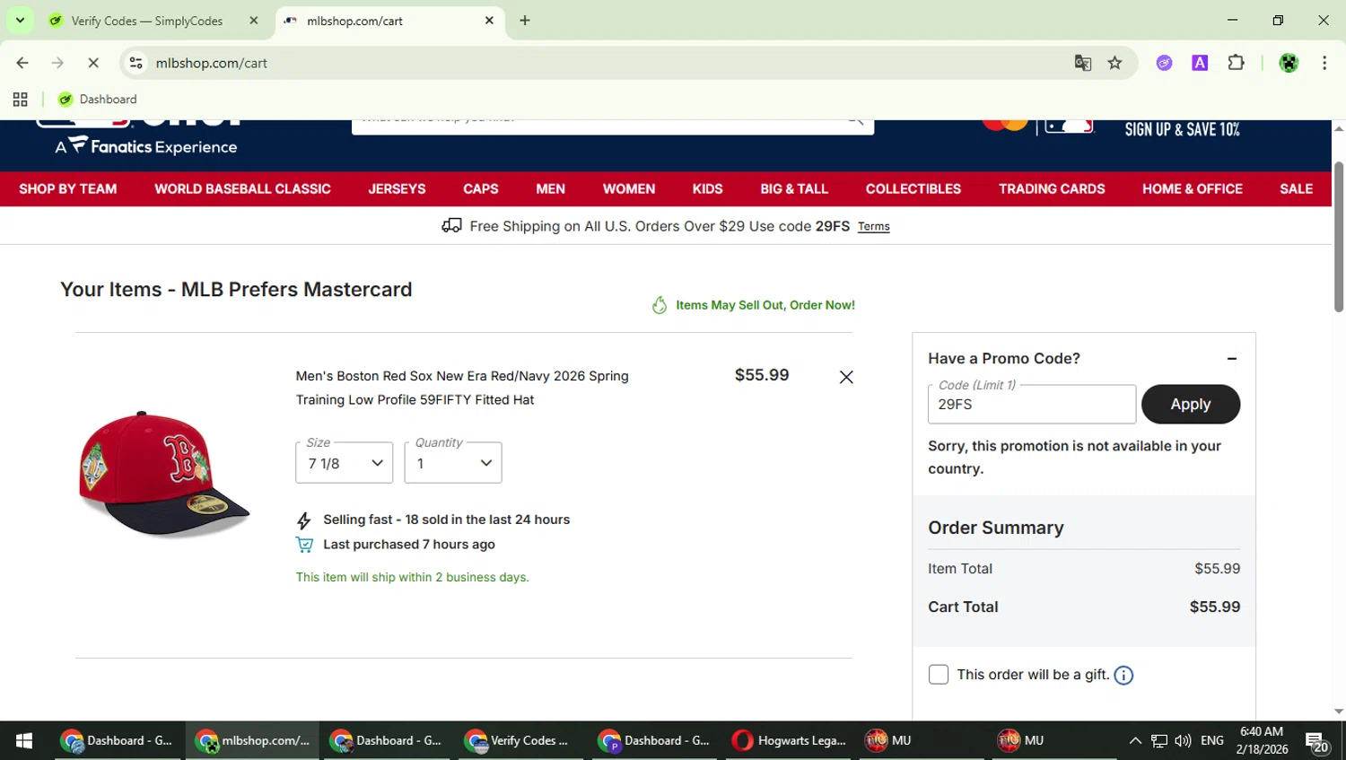Show hidden system tray icons
Screen dimensions: 1346x760
(1135, 741)
